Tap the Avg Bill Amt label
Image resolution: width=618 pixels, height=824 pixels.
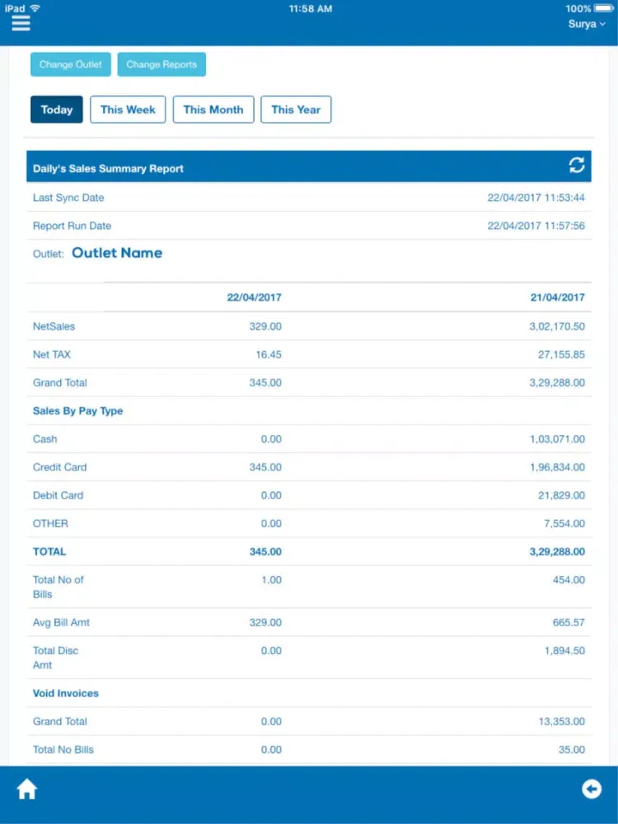(x=61, y=623)
